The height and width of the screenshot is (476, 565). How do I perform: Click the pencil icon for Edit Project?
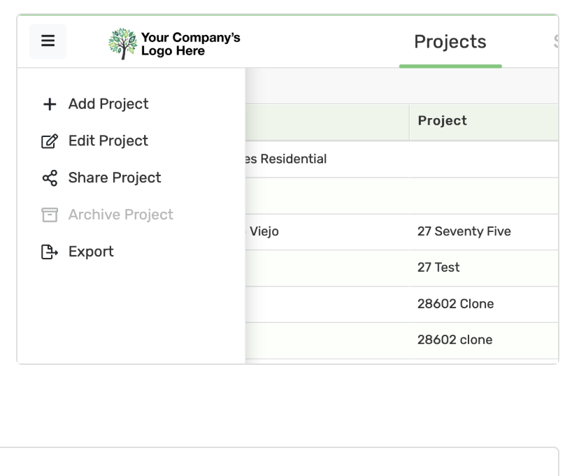pyautogui.click(x=50, y=141)
